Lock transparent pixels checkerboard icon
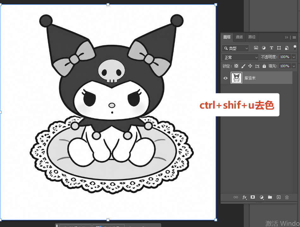 pos(236,66)
